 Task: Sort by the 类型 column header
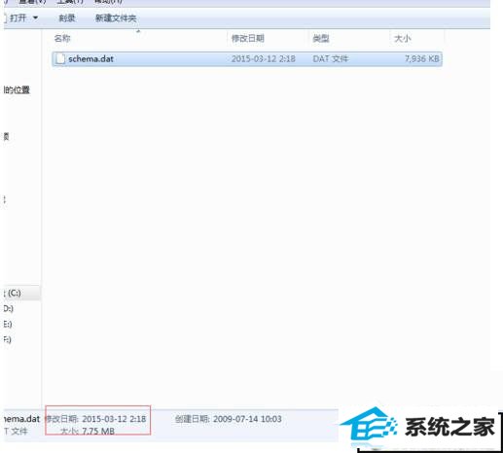pos(321,39)
